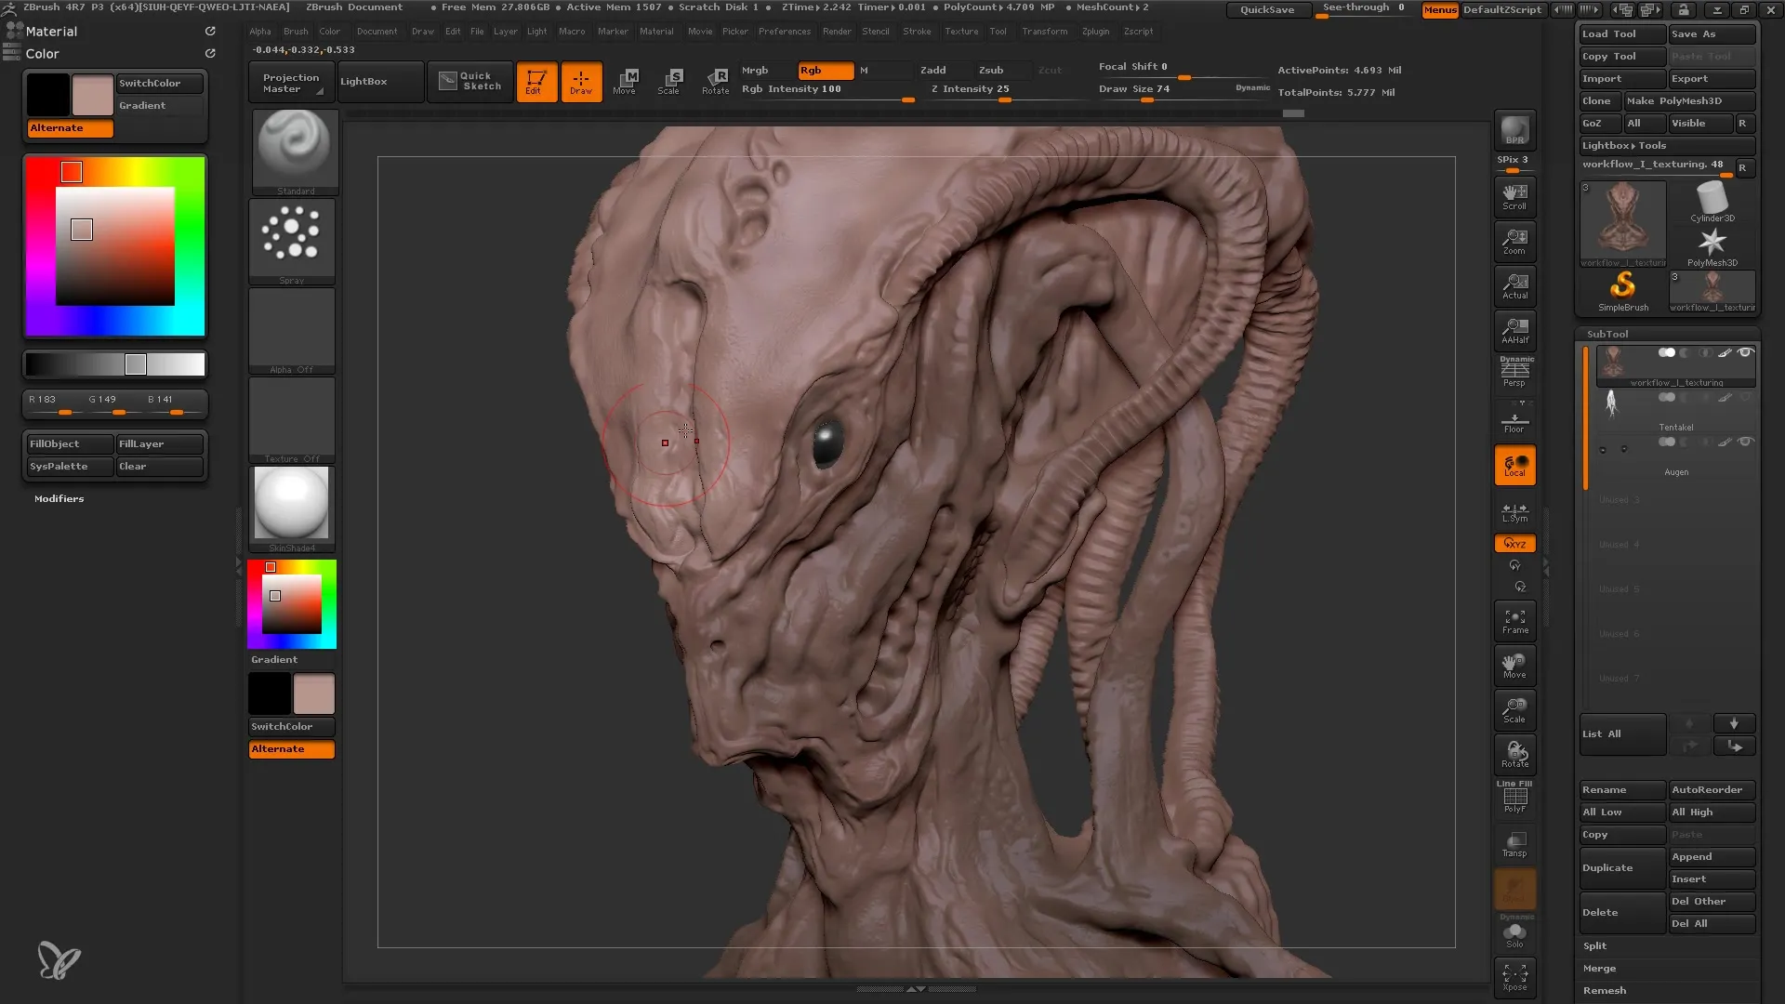Image resolution: width=1785 pixels, height=1004 pixels.
Task: Toggle Mrgb color mode button
Action: point(754,70)
